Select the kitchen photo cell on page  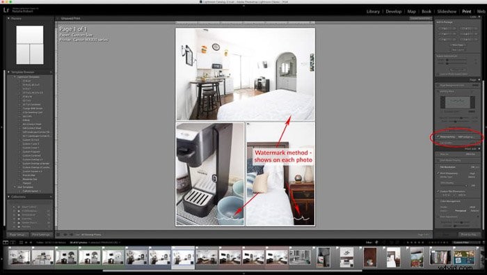pos(245,74)
